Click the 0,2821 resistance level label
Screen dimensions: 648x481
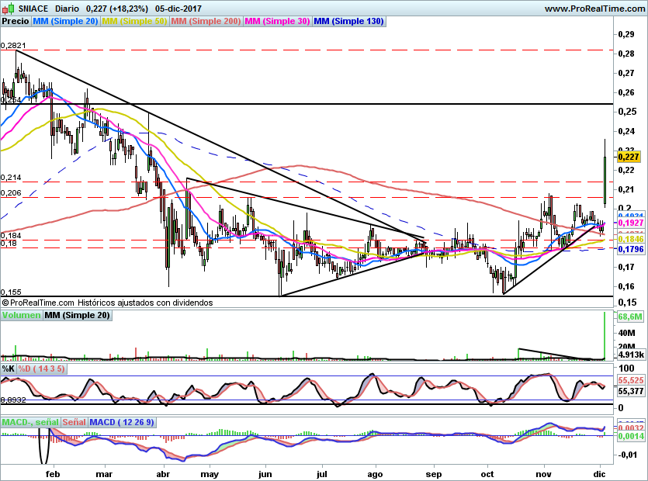pyautogui.click(x=13, y=46)
